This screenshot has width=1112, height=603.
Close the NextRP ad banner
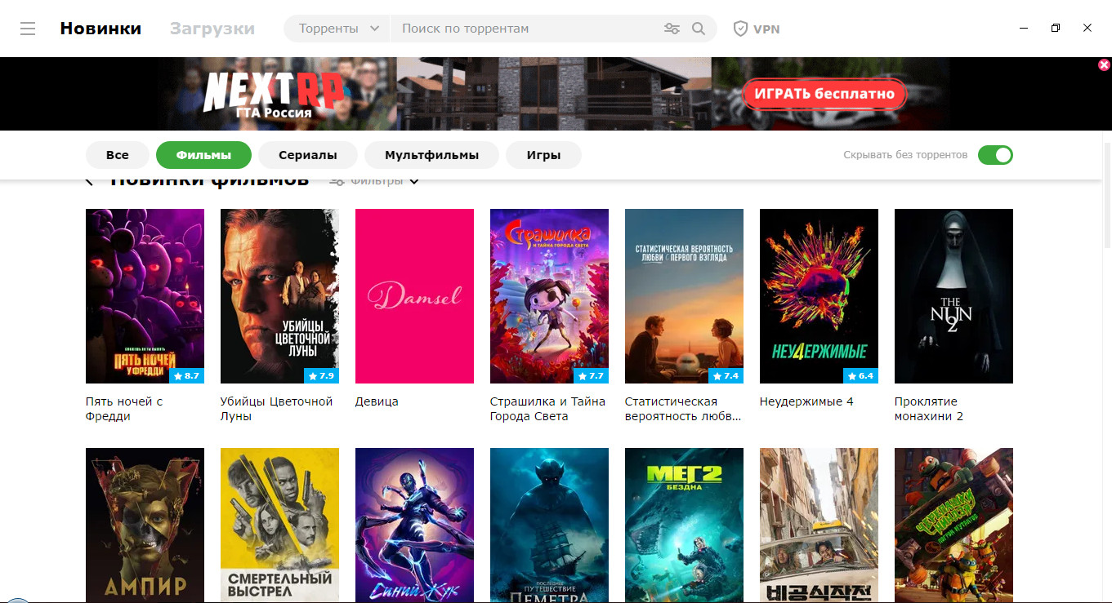(1104, 64)
